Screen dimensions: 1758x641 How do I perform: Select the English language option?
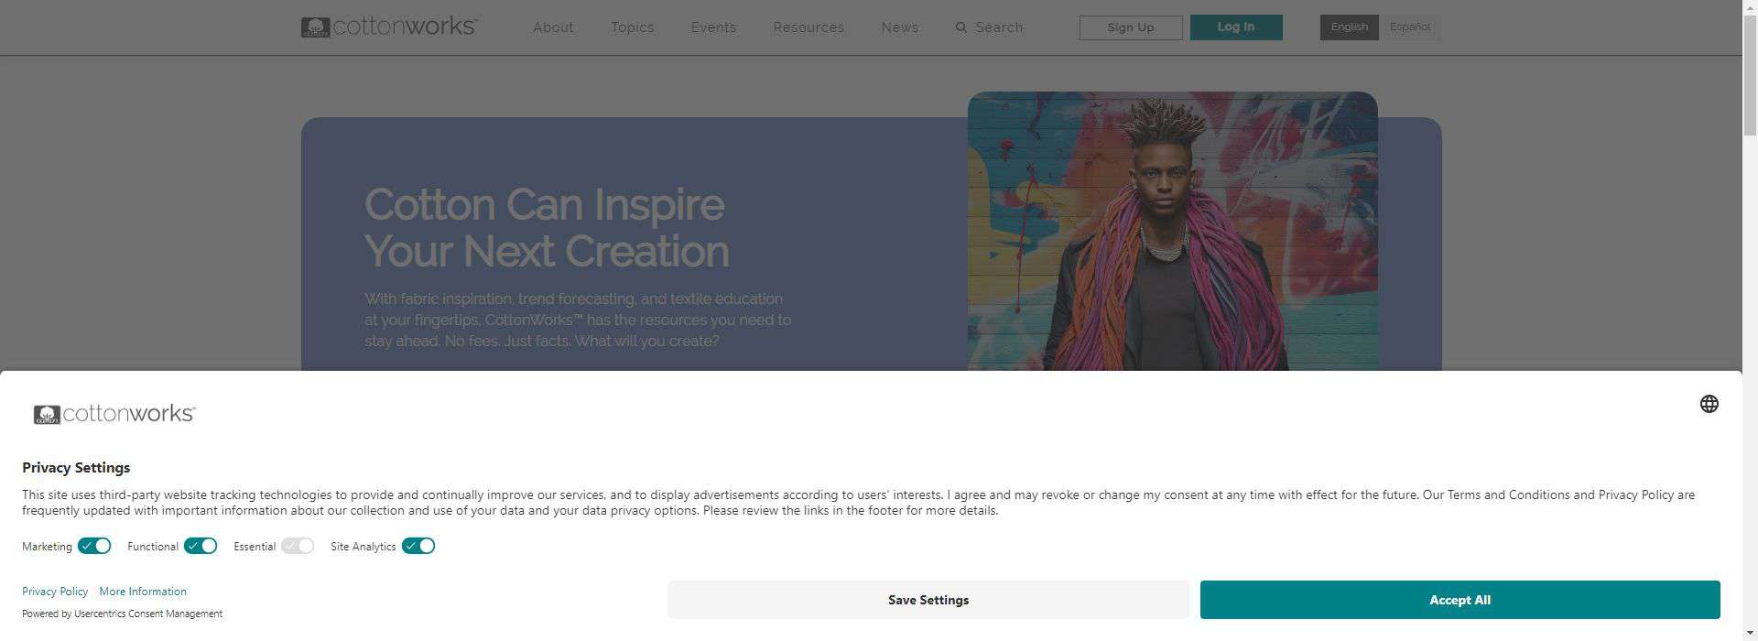pyautogui.click(x=1349, y=27)
